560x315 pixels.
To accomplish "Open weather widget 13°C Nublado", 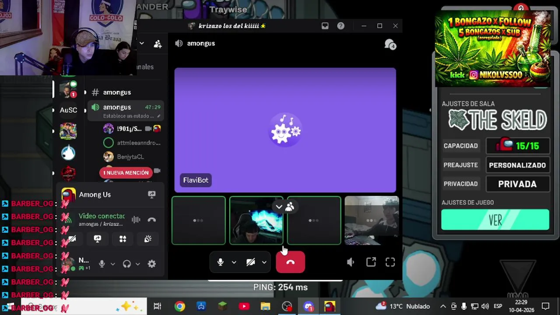I will [x=402, y=306].
